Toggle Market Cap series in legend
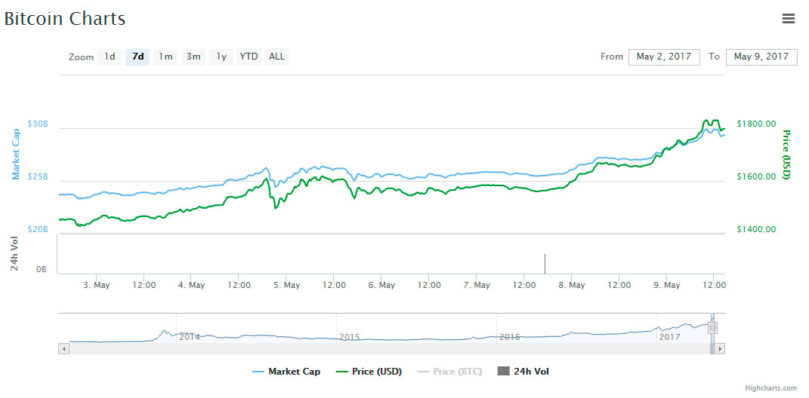This screenshot has height=398, width=809. tap(286, 372)
